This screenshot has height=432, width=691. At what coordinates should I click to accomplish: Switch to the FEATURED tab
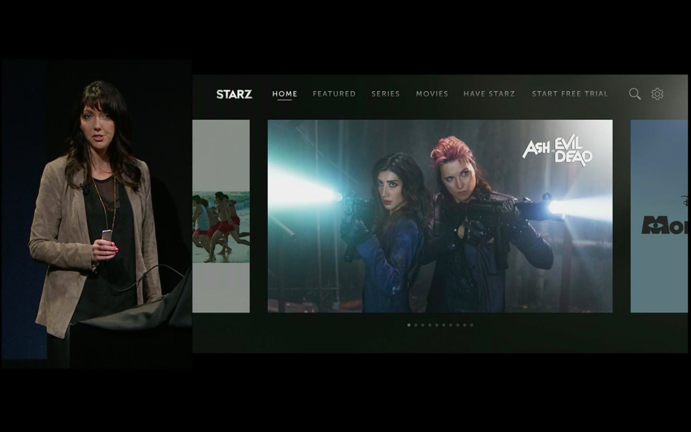click(334, 94)
